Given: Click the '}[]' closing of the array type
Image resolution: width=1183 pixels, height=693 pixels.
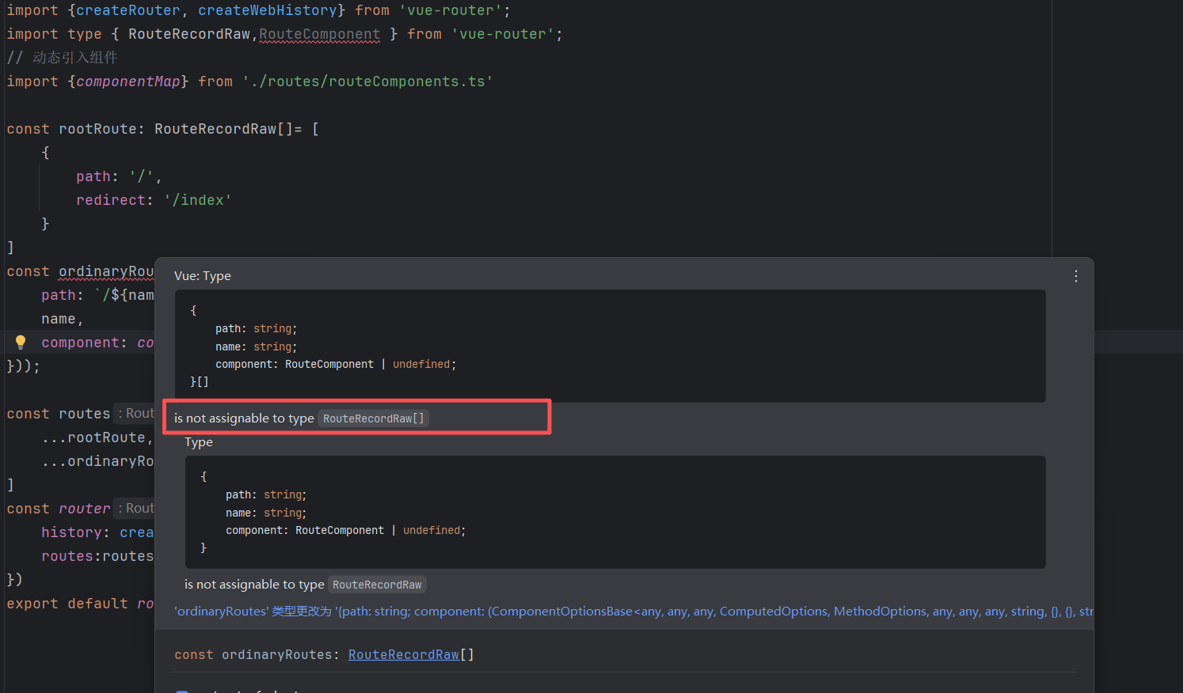Looking at the screenshot, I should (200, 382).
